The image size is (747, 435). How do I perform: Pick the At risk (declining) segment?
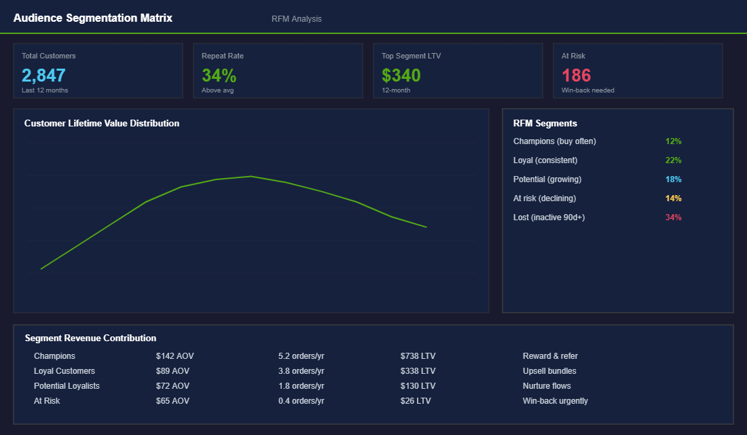[545, 198]
